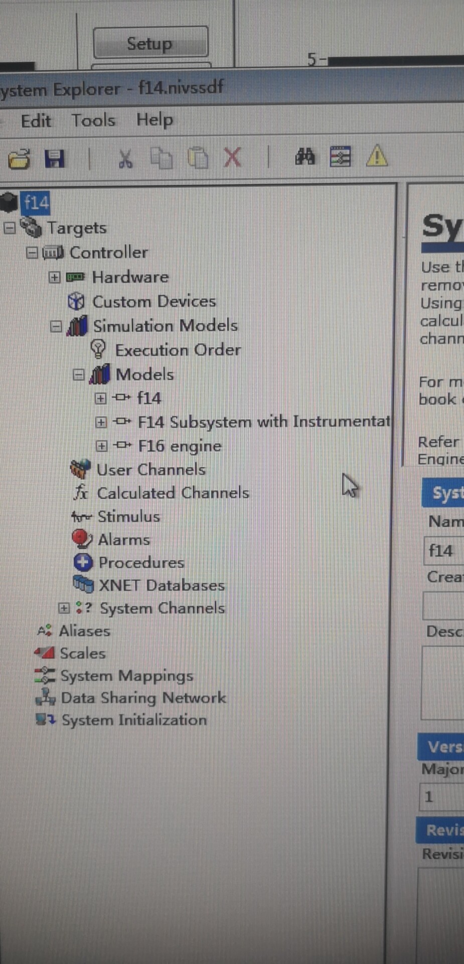Click the XNET Databases icon
464x964 pixels.
point(83,584)
